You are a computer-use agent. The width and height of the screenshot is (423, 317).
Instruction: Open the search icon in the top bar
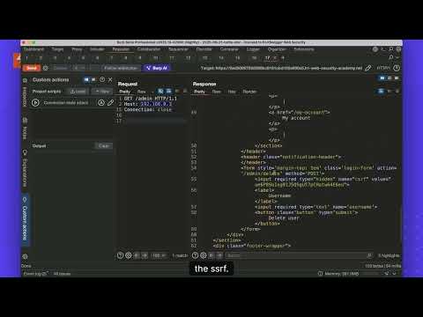click(391, 49)
